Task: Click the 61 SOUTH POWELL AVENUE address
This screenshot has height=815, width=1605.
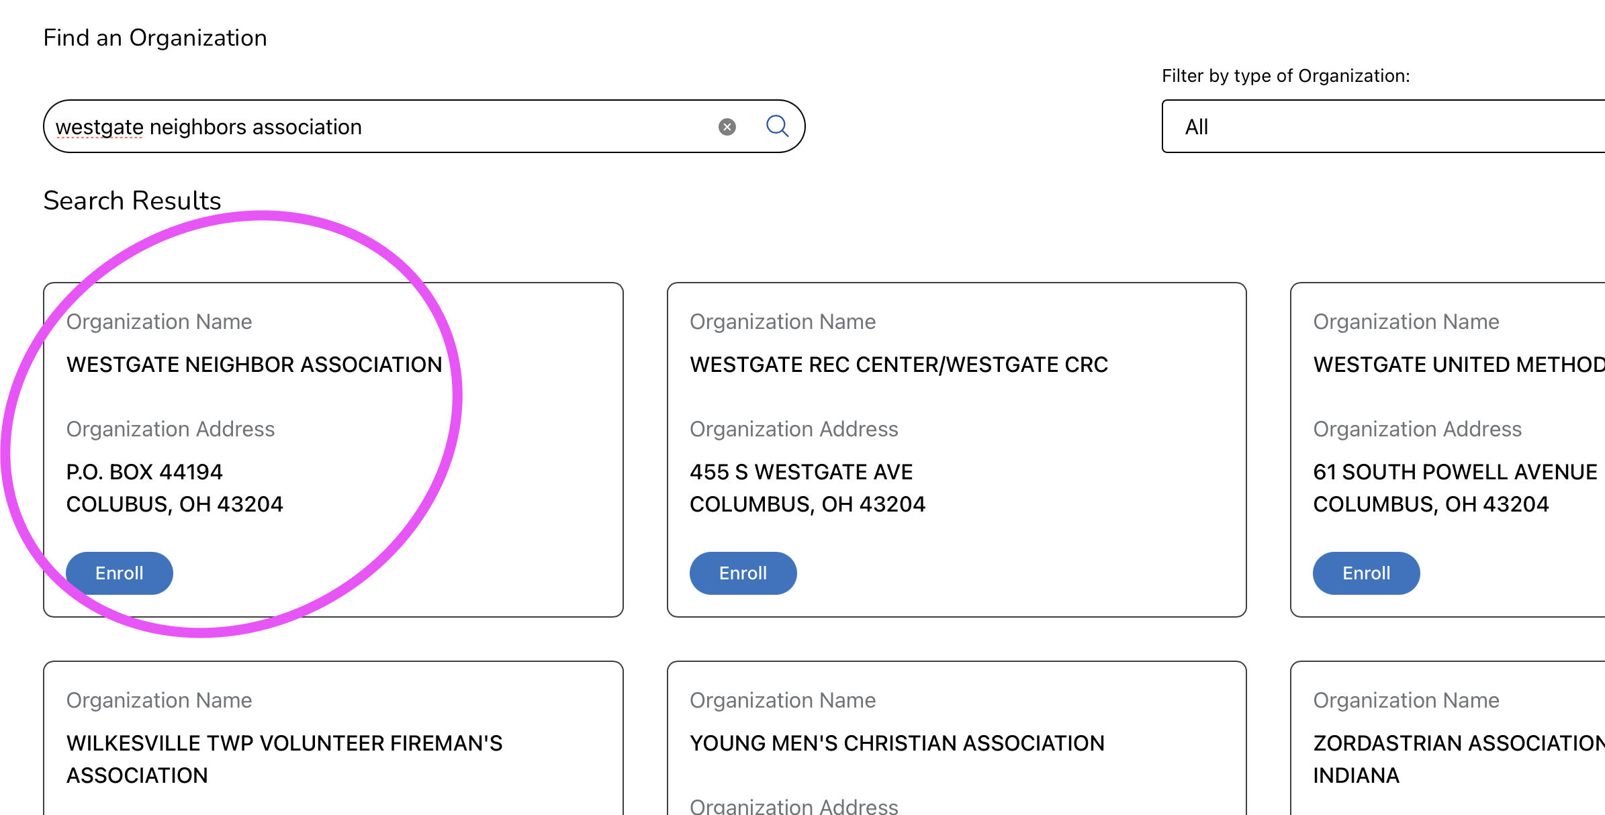Action: pyautogui.click(x=1455, y=472)
